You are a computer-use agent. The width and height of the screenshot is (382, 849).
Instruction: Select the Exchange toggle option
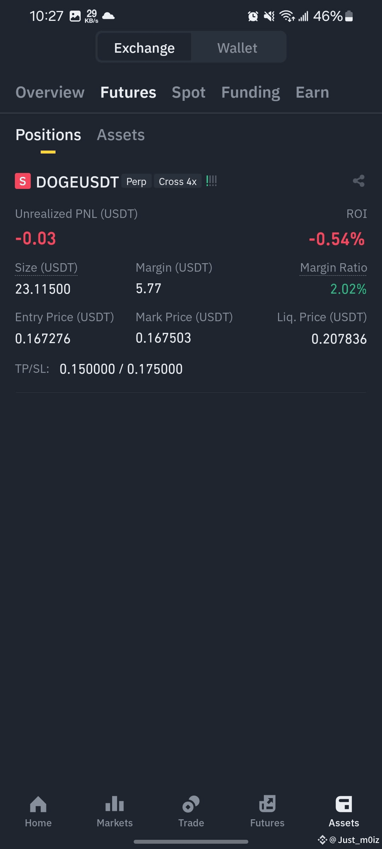click(x=144, y=48)
